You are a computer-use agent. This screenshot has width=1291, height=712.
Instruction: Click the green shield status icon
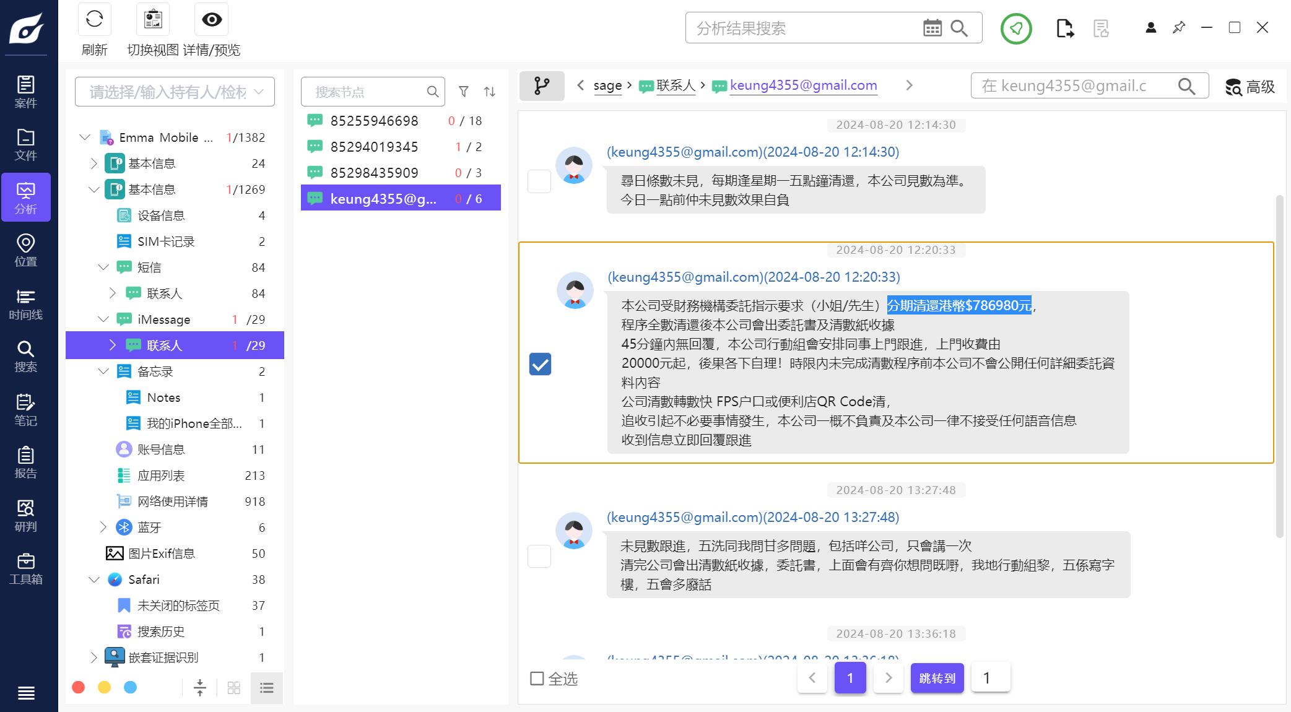(1015, 28)
